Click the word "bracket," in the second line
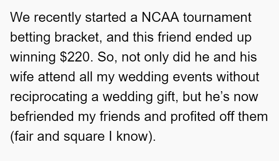This screenshot has width=279, height=161. [78, 37]
